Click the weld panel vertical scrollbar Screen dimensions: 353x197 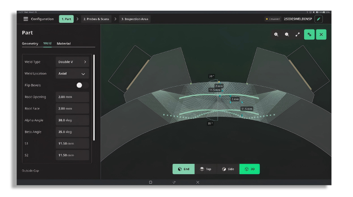94,97
